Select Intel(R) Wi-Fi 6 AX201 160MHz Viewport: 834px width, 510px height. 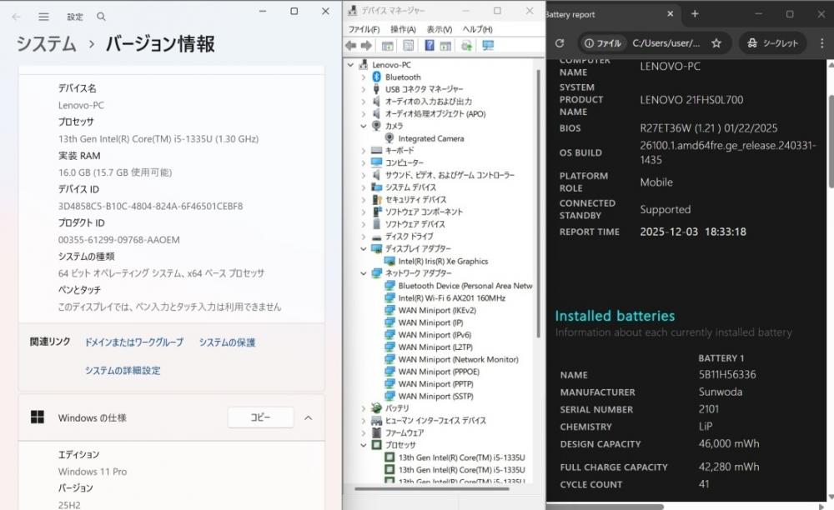coord(451,298)
